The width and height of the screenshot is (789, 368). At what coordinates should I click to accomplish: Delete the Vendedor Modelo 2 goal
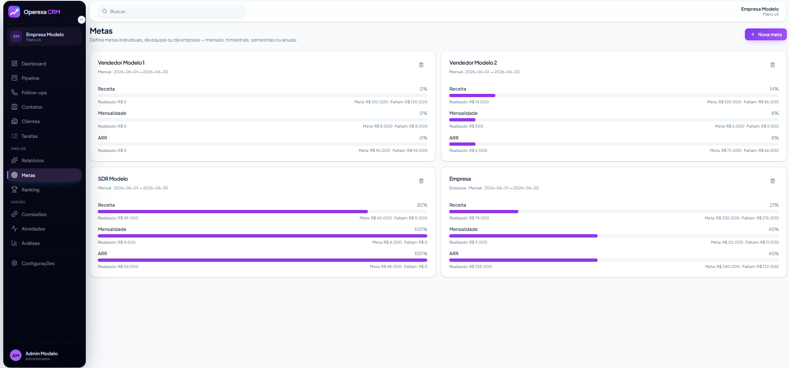773,65
